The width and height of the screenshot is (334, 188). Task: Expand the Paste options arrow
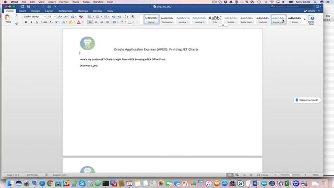click(12, 17)
